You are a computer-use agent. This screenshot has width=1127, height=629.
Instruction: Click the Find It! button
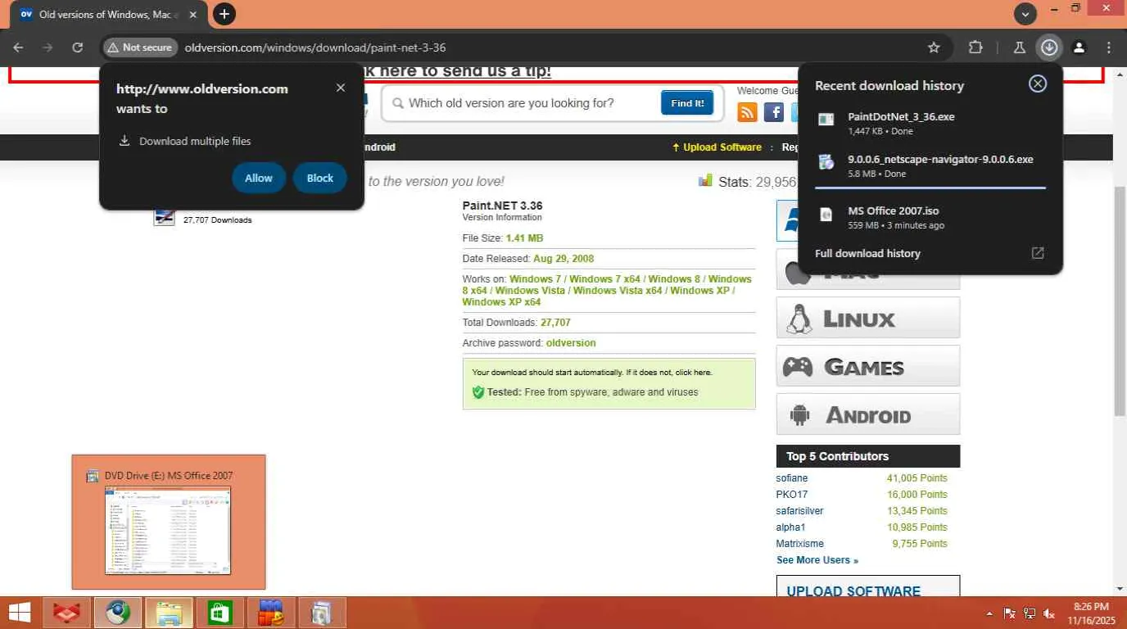[687, 103]
